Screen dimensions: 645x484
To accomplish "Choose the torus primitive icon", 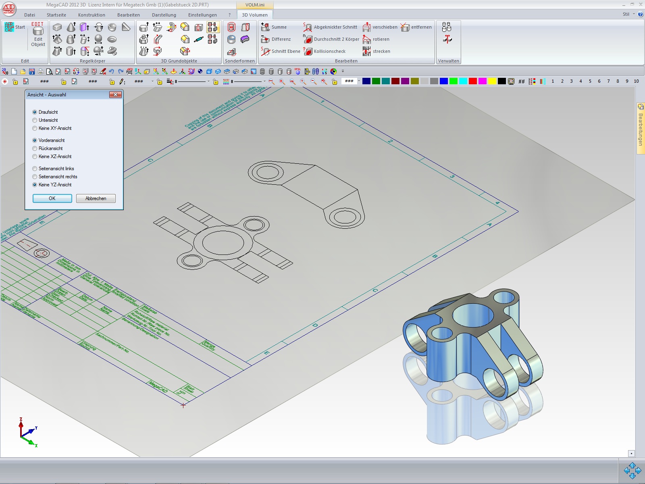I will [x=112, y=39].
